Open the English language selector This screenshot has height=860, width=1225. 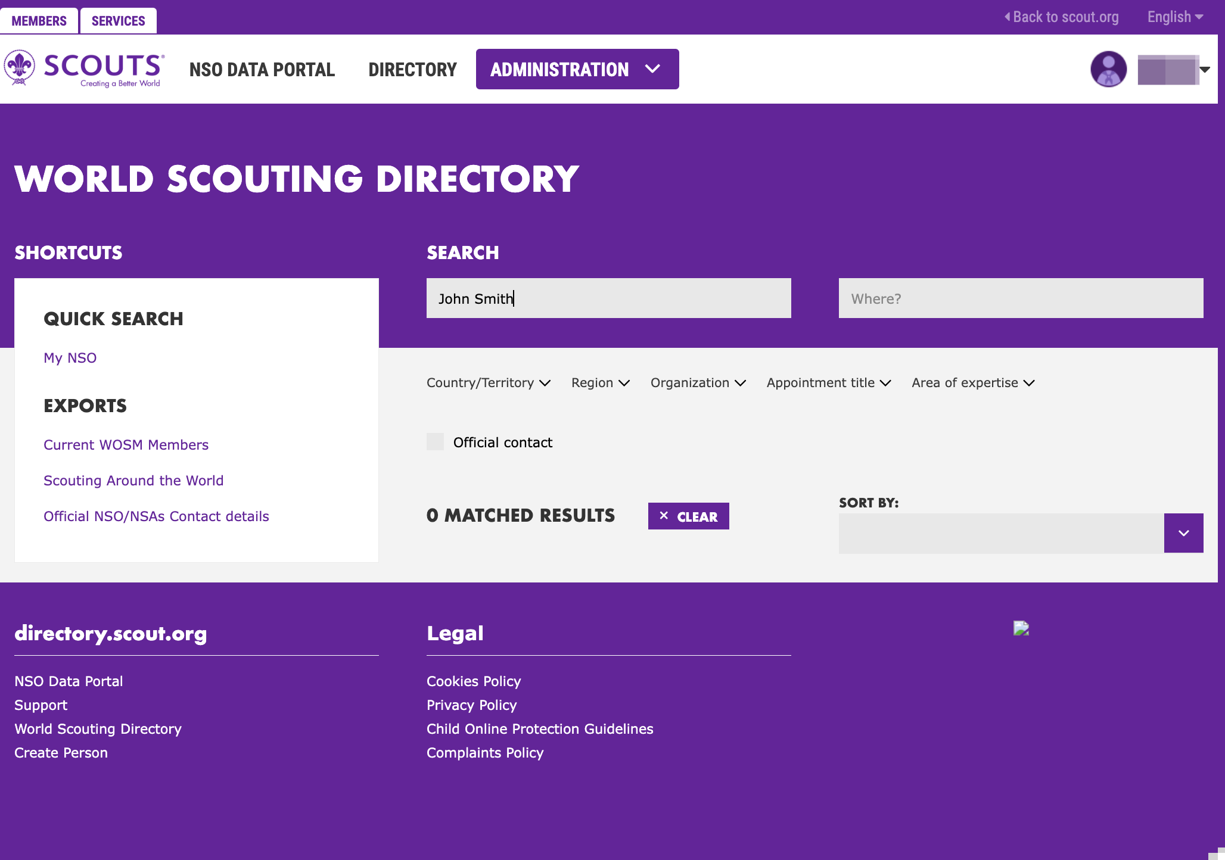1175,17
